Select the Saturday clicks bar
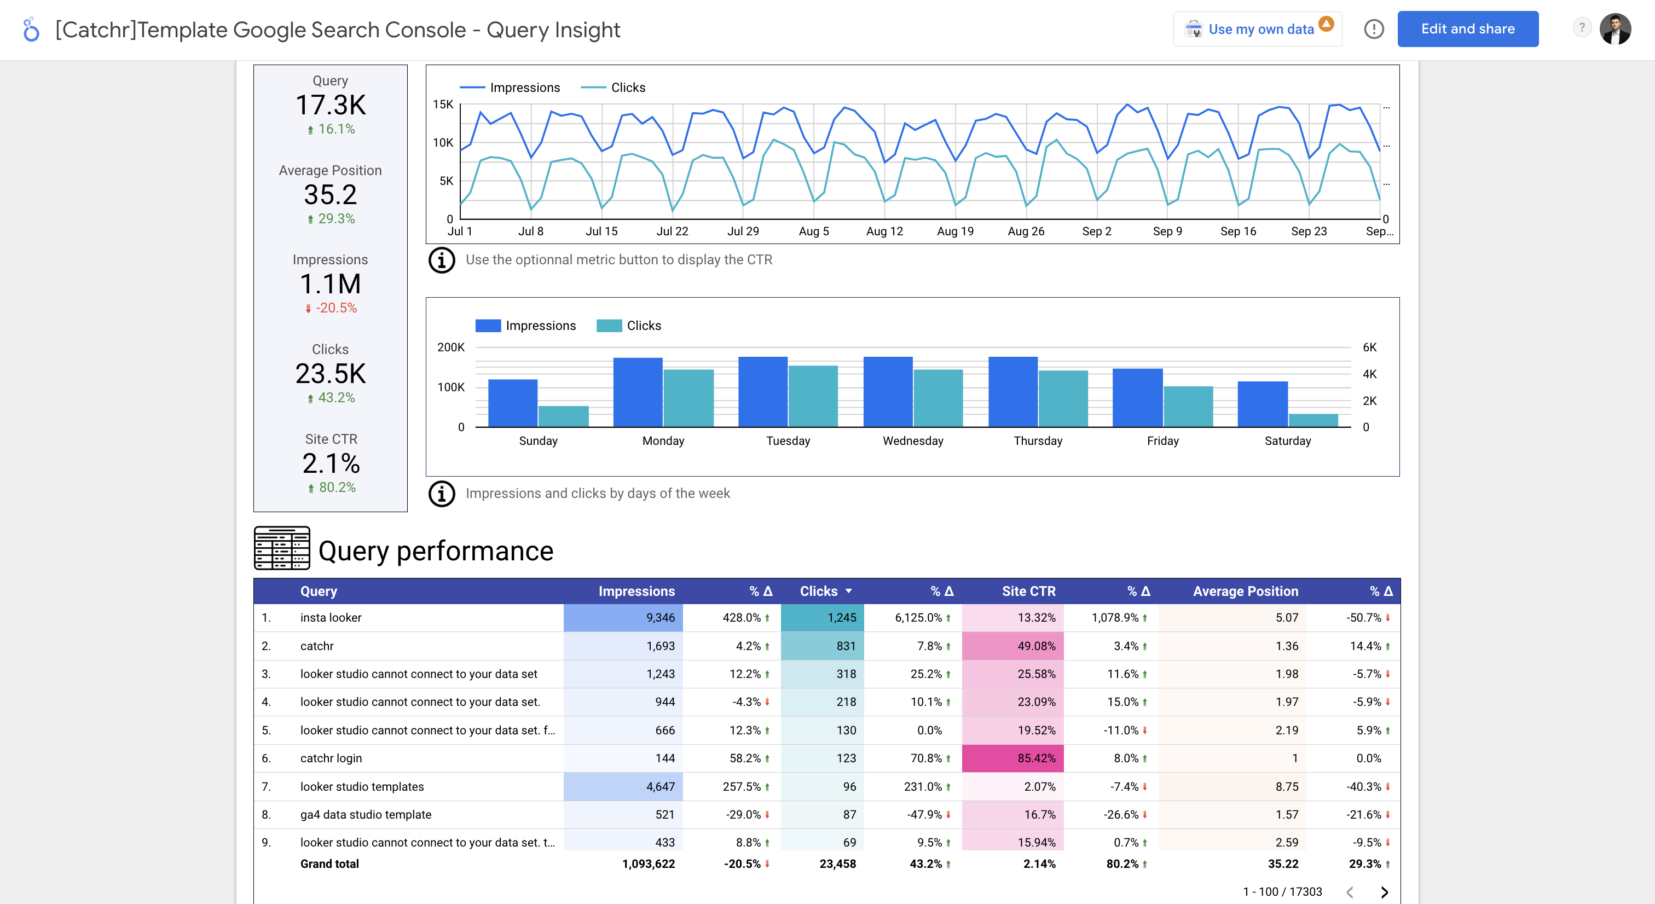The height and width of the screenshot is (904, 1655). coord(1313,420)
